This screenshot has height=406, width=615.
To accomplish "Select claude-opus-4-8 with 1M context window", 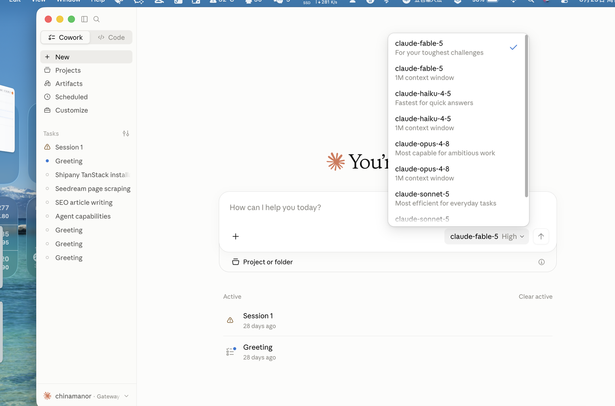I will click(x=457, y=173).
